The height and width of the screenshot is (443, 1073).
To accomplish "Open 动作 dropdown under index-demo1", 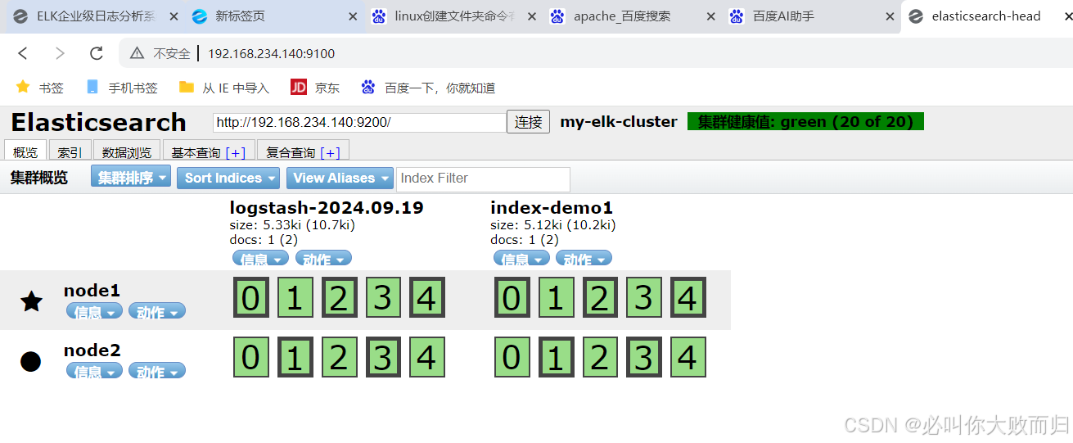I will (x=584, y=259).
